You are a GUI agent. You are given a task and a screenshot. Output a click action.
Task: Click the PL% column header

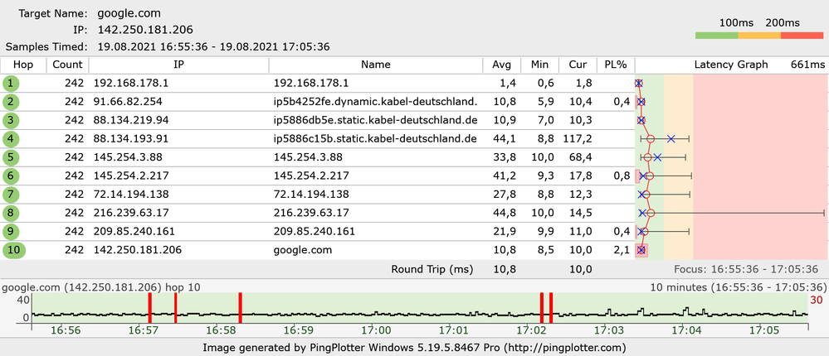point(616,65)
